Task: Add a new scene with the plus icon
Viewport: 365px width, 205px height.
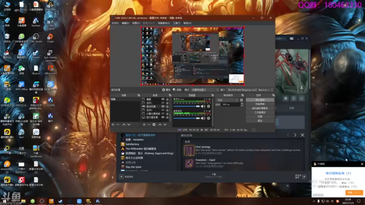Action: pyautogui.click(x=113, y=124)
